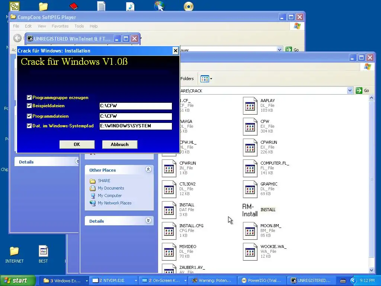Click the scroll down arrow in file list
The image size is (381, 286).
pyautogui.click(x=371, y=270)
